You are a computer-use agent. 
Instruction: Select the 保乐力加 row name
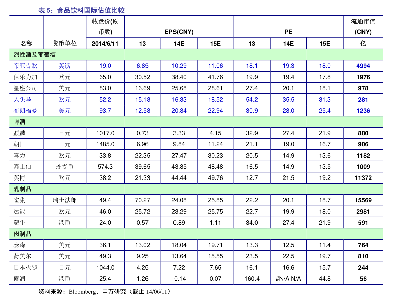pos(25,77)
